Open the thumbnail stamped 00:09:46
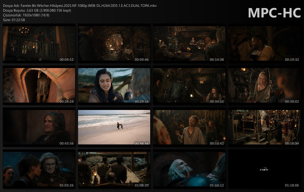The height and width of the screenshot is (192, 304). point(114,43)
